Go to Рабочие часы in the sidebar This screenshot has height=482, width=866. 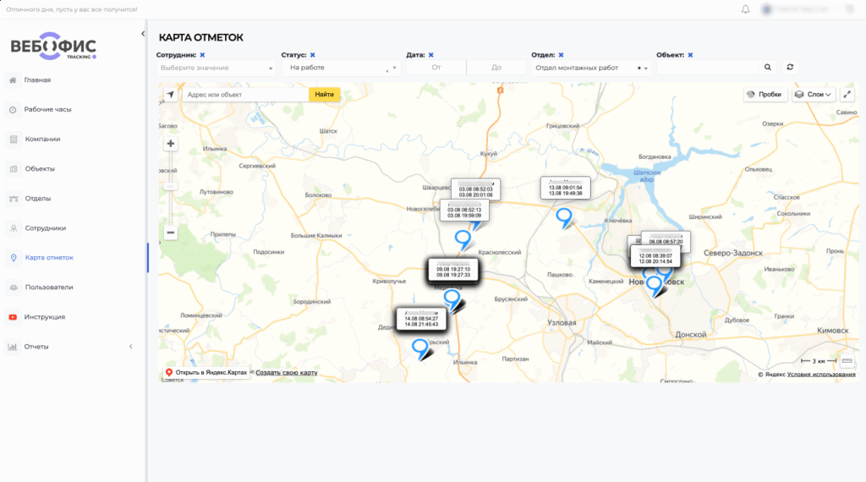point(47,110)
